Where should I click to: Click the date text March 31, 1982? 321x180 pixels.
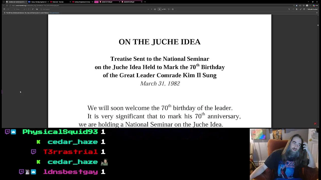(x=160, y=83)
